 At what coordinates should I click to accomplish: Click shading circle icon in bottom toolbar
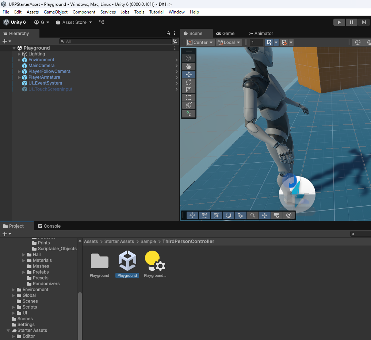coord(229,215)
